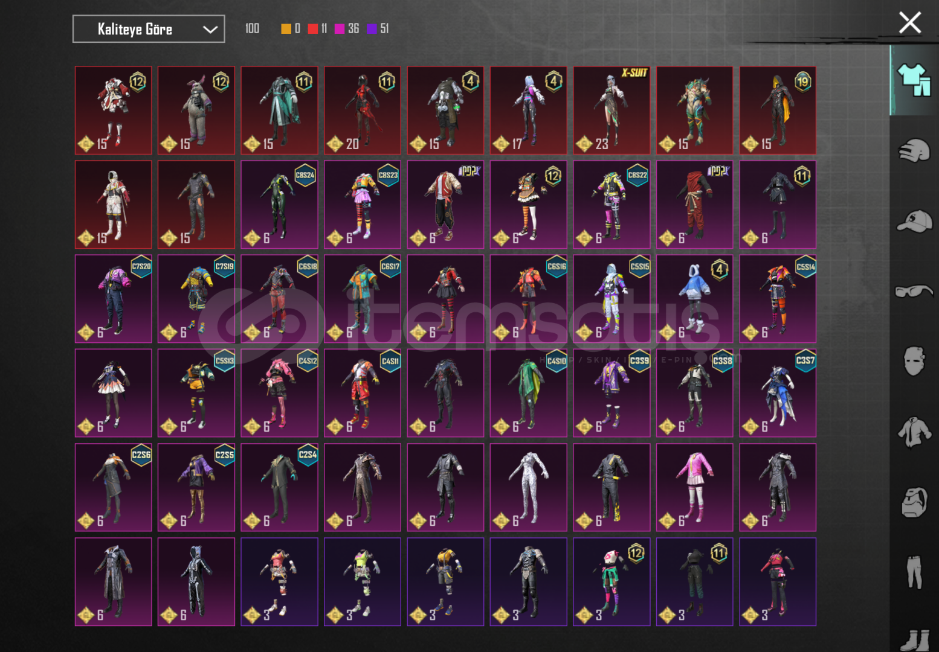This screenshot has height=652, width=939.
Task: Pick the outfit with quality 17
Action: point(529,110)
